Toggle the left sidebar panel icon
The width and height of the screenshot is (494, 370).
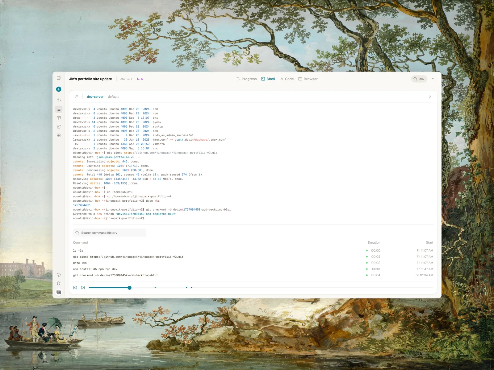[x=59, y=78]
